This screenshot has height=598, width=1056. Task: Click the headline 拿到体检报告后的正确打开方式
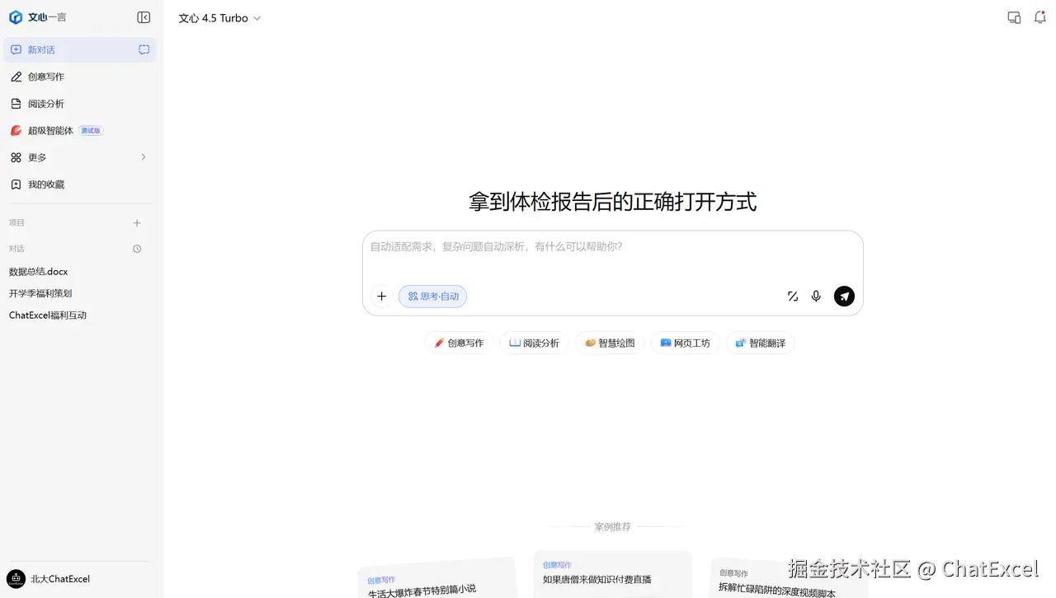612,202
